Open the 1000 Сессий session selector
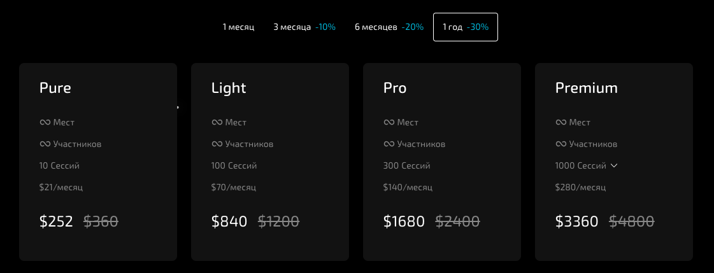 coord(587,165)
